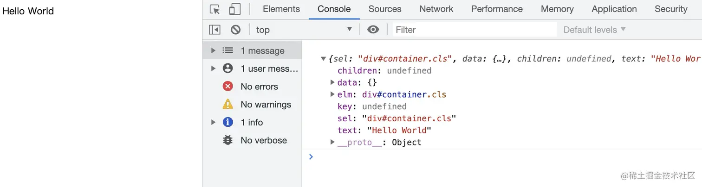Clear the console output

pos(236,30)
